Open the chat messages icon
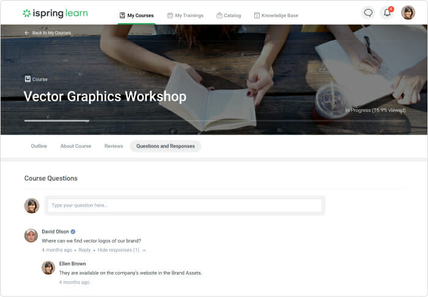This screenshot has width=428, height=297. click(x=368, y=13)
